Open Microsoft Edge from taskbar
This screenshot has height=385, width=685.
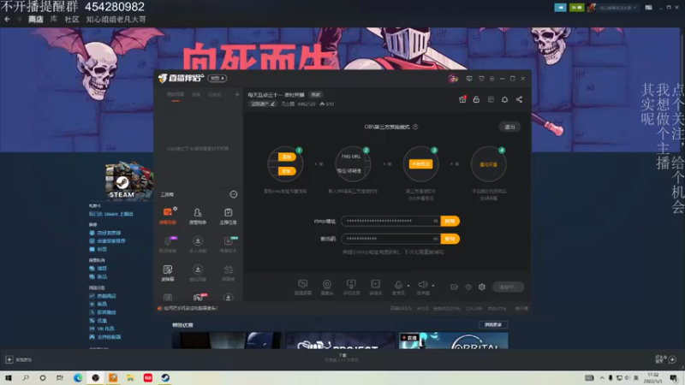(78, 377)
